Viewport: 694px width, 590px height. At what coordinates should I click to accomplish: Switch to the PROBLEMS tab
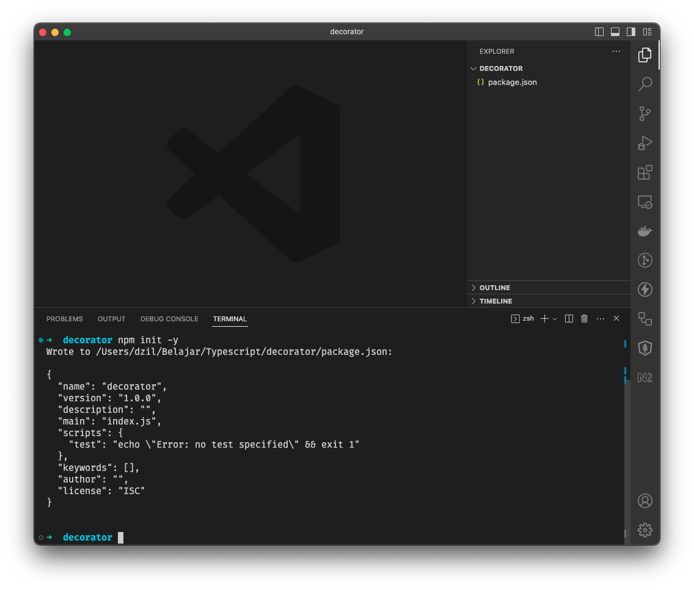(65, 319)
